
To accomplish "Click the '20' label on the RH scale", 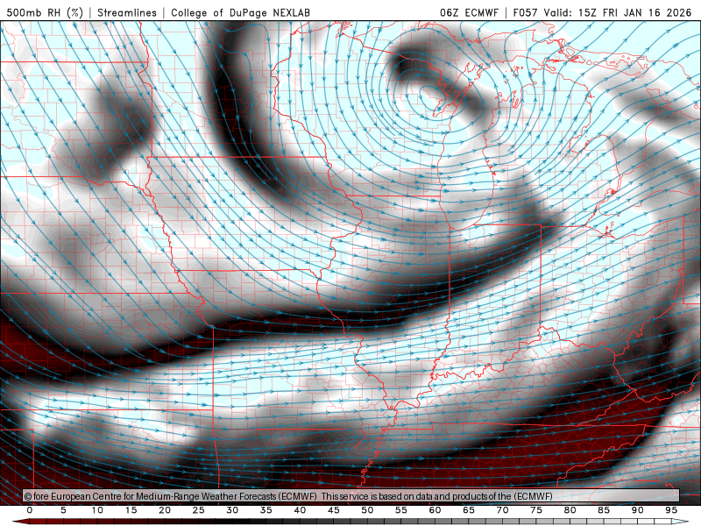I will [x=165, y=510].
